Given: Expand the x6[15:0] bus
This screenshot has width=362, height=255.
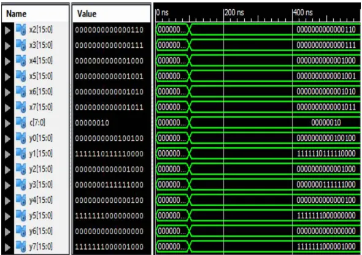Looking at the screenshot, I should click(x=7, y=92).
